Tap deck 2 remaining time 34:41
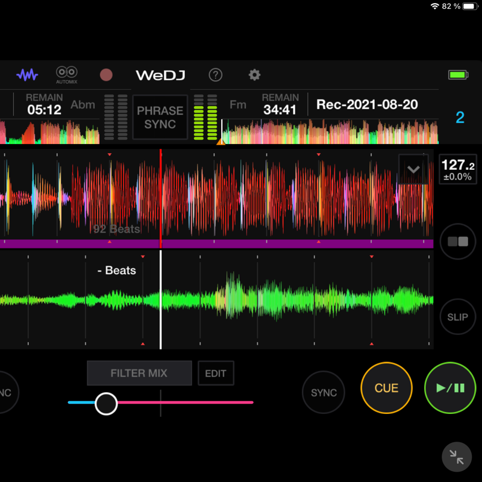Viewport: 482px width, 482px height. [280, 110]
